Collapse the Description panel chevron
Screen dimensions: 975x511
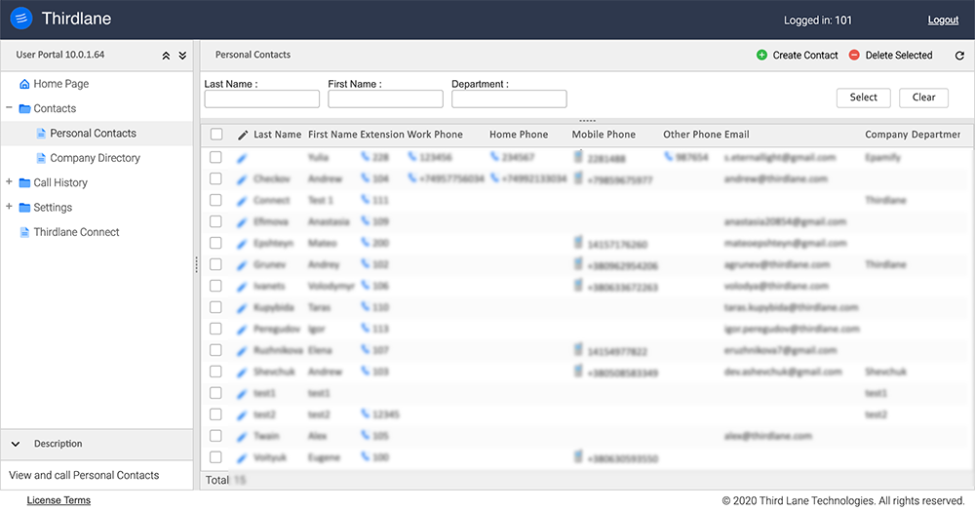click(x=16, y=444)
